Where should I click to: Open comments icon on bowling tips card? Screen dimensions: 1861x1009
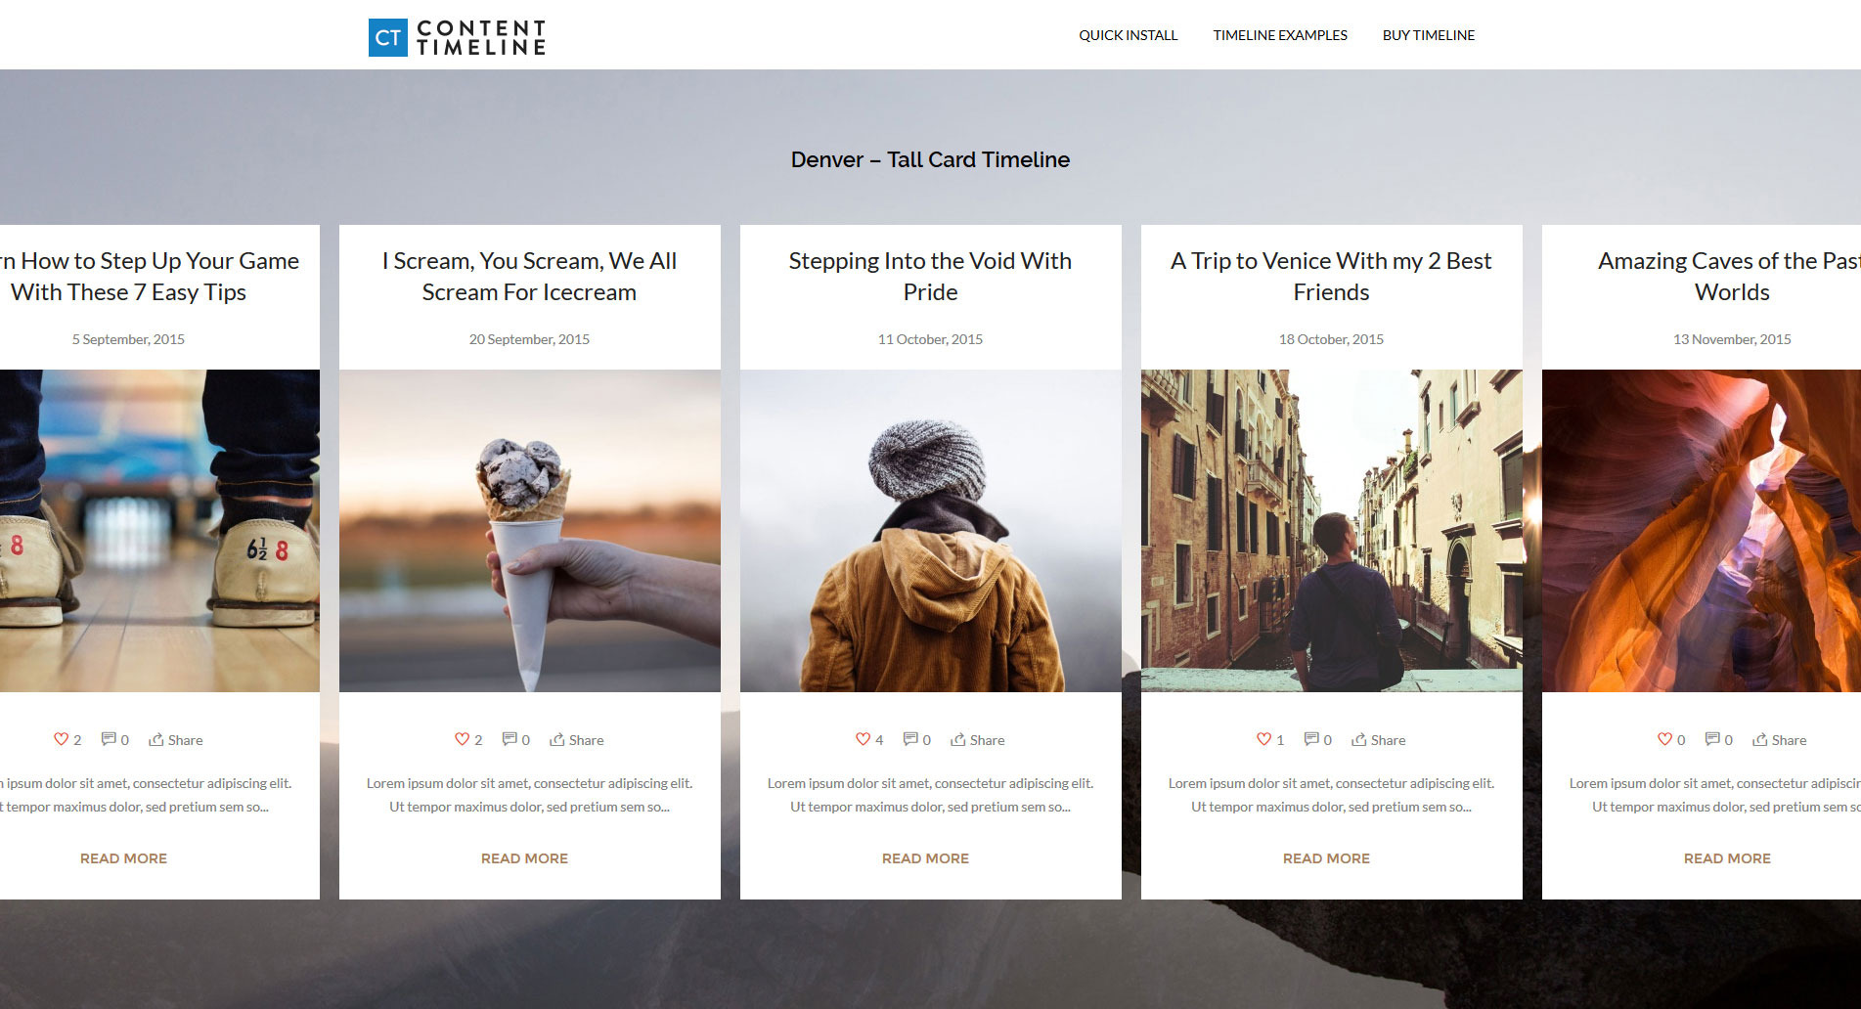pyautogui.click(x=109, y=739)
